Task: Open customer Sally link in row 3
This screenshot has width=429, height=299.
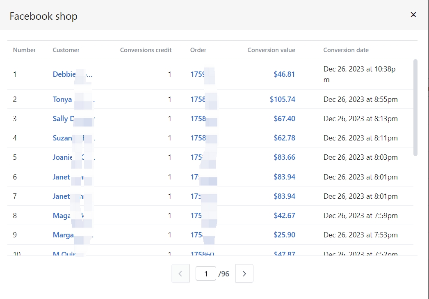Action: click(x=73, y=119)
